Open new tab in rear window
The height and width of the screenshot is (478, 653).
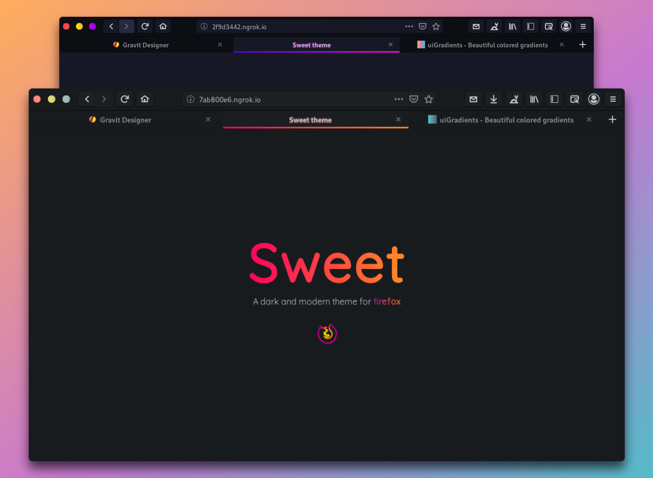tap(583, 44)
